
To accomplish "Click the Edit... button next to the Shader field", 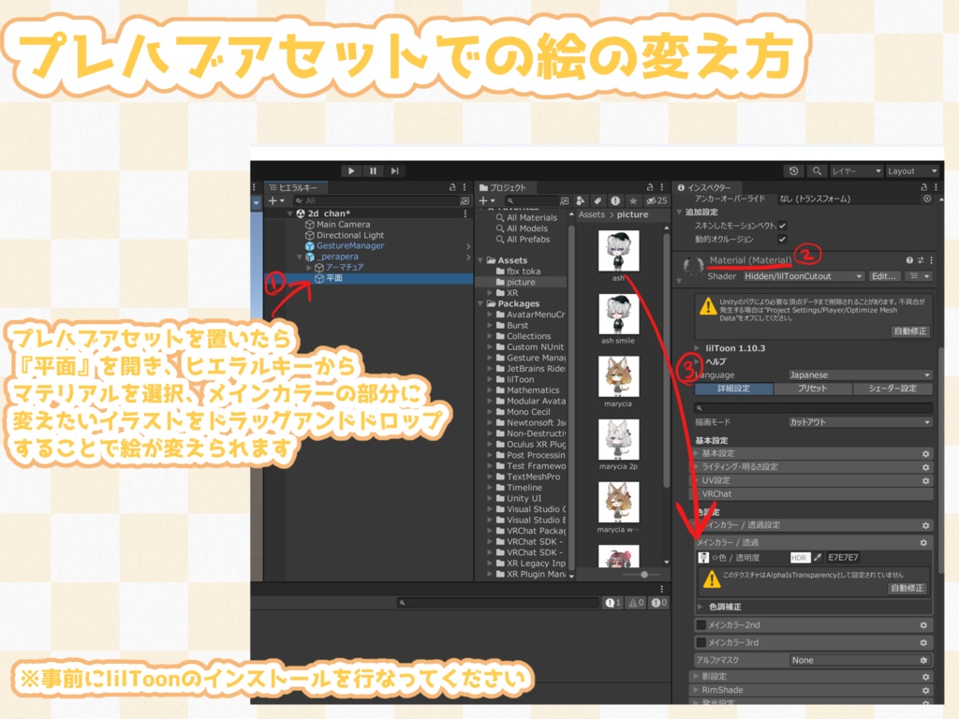I will click(884, 276).
